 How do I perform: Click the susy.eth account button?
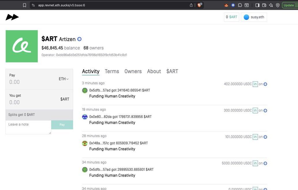254,17
